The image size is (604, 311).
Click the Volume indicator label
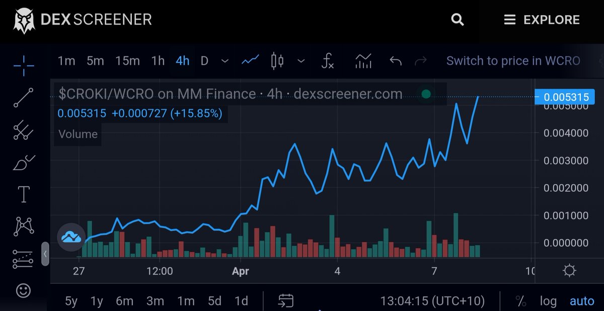coord(78,134)
